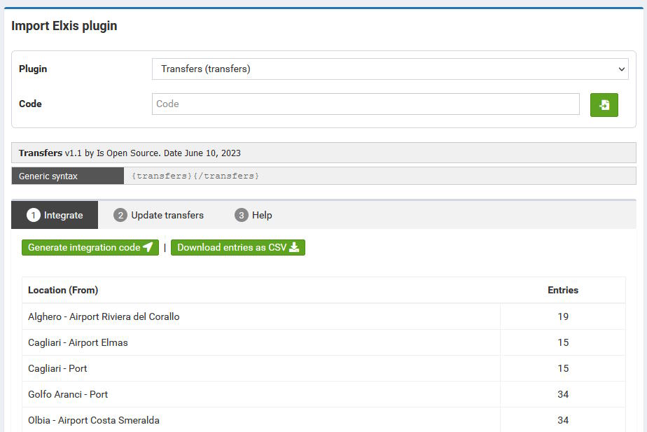Select row Alghero - Airport Riviera del Corallo
The image size is (647, 432).
click(x=323, y=316)
